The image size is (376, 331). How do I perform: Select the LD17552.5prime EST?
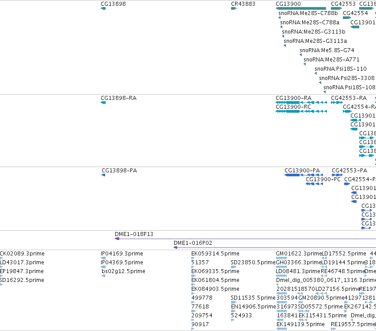click(344, 254)
